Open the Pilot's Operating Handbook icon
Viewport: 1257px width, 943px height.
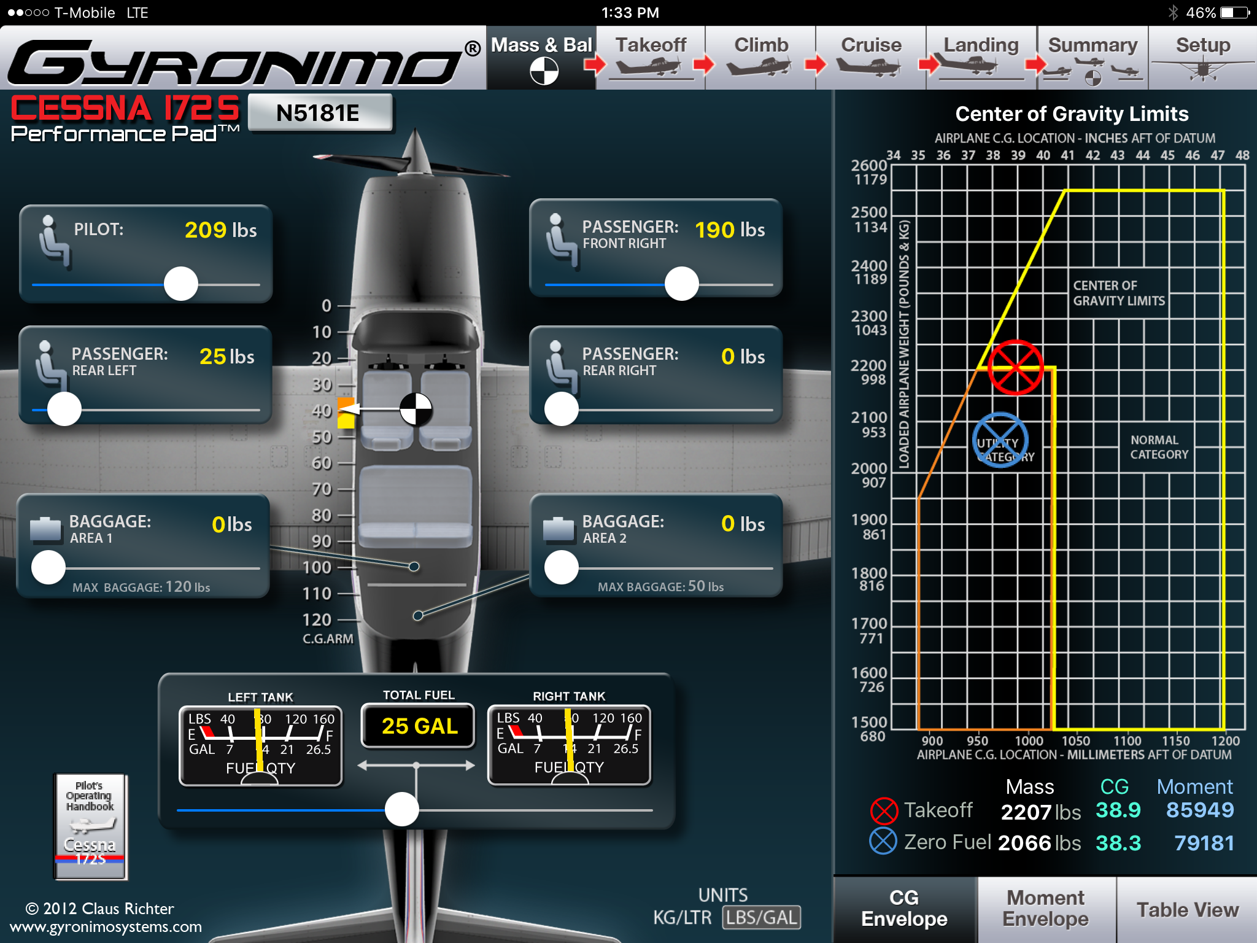pos(91,826)
